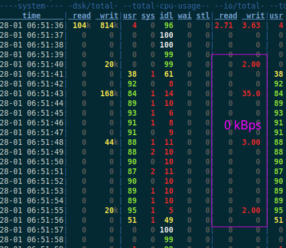This screenshot has width=286, height=248.
Task: Select idl value 14 at 06:51:43
Action: tap(169, 93)
